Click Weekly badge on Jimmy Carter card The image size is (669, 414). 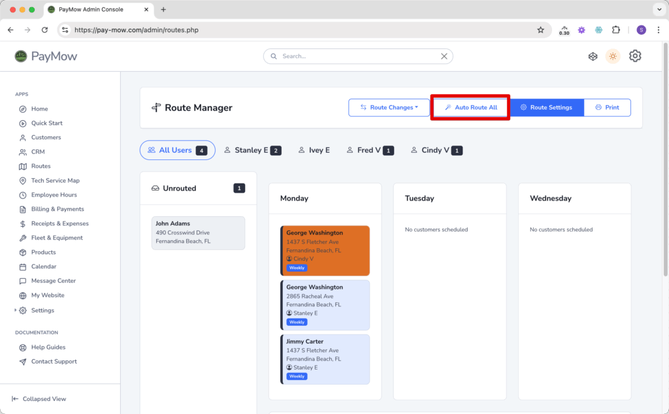pyautogui.click(x=297, y=376)
